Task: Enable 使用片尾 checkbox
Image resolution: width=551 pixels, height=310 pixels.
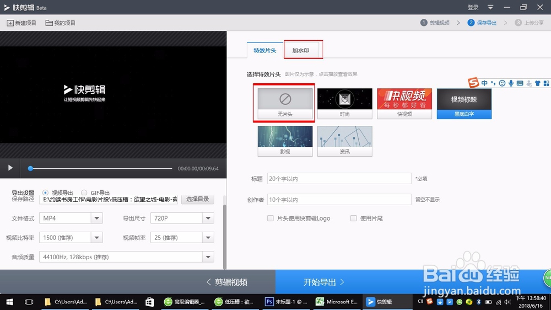Action: (x=354, y=218)
